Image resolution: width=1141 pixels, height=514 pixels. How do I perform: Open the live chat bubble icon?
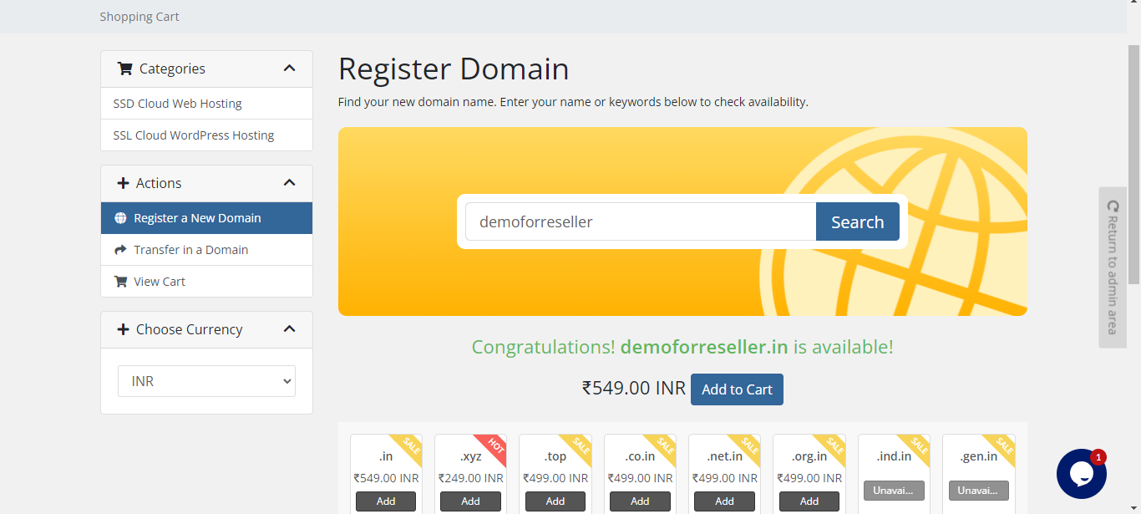click(x=1081, y=474)
